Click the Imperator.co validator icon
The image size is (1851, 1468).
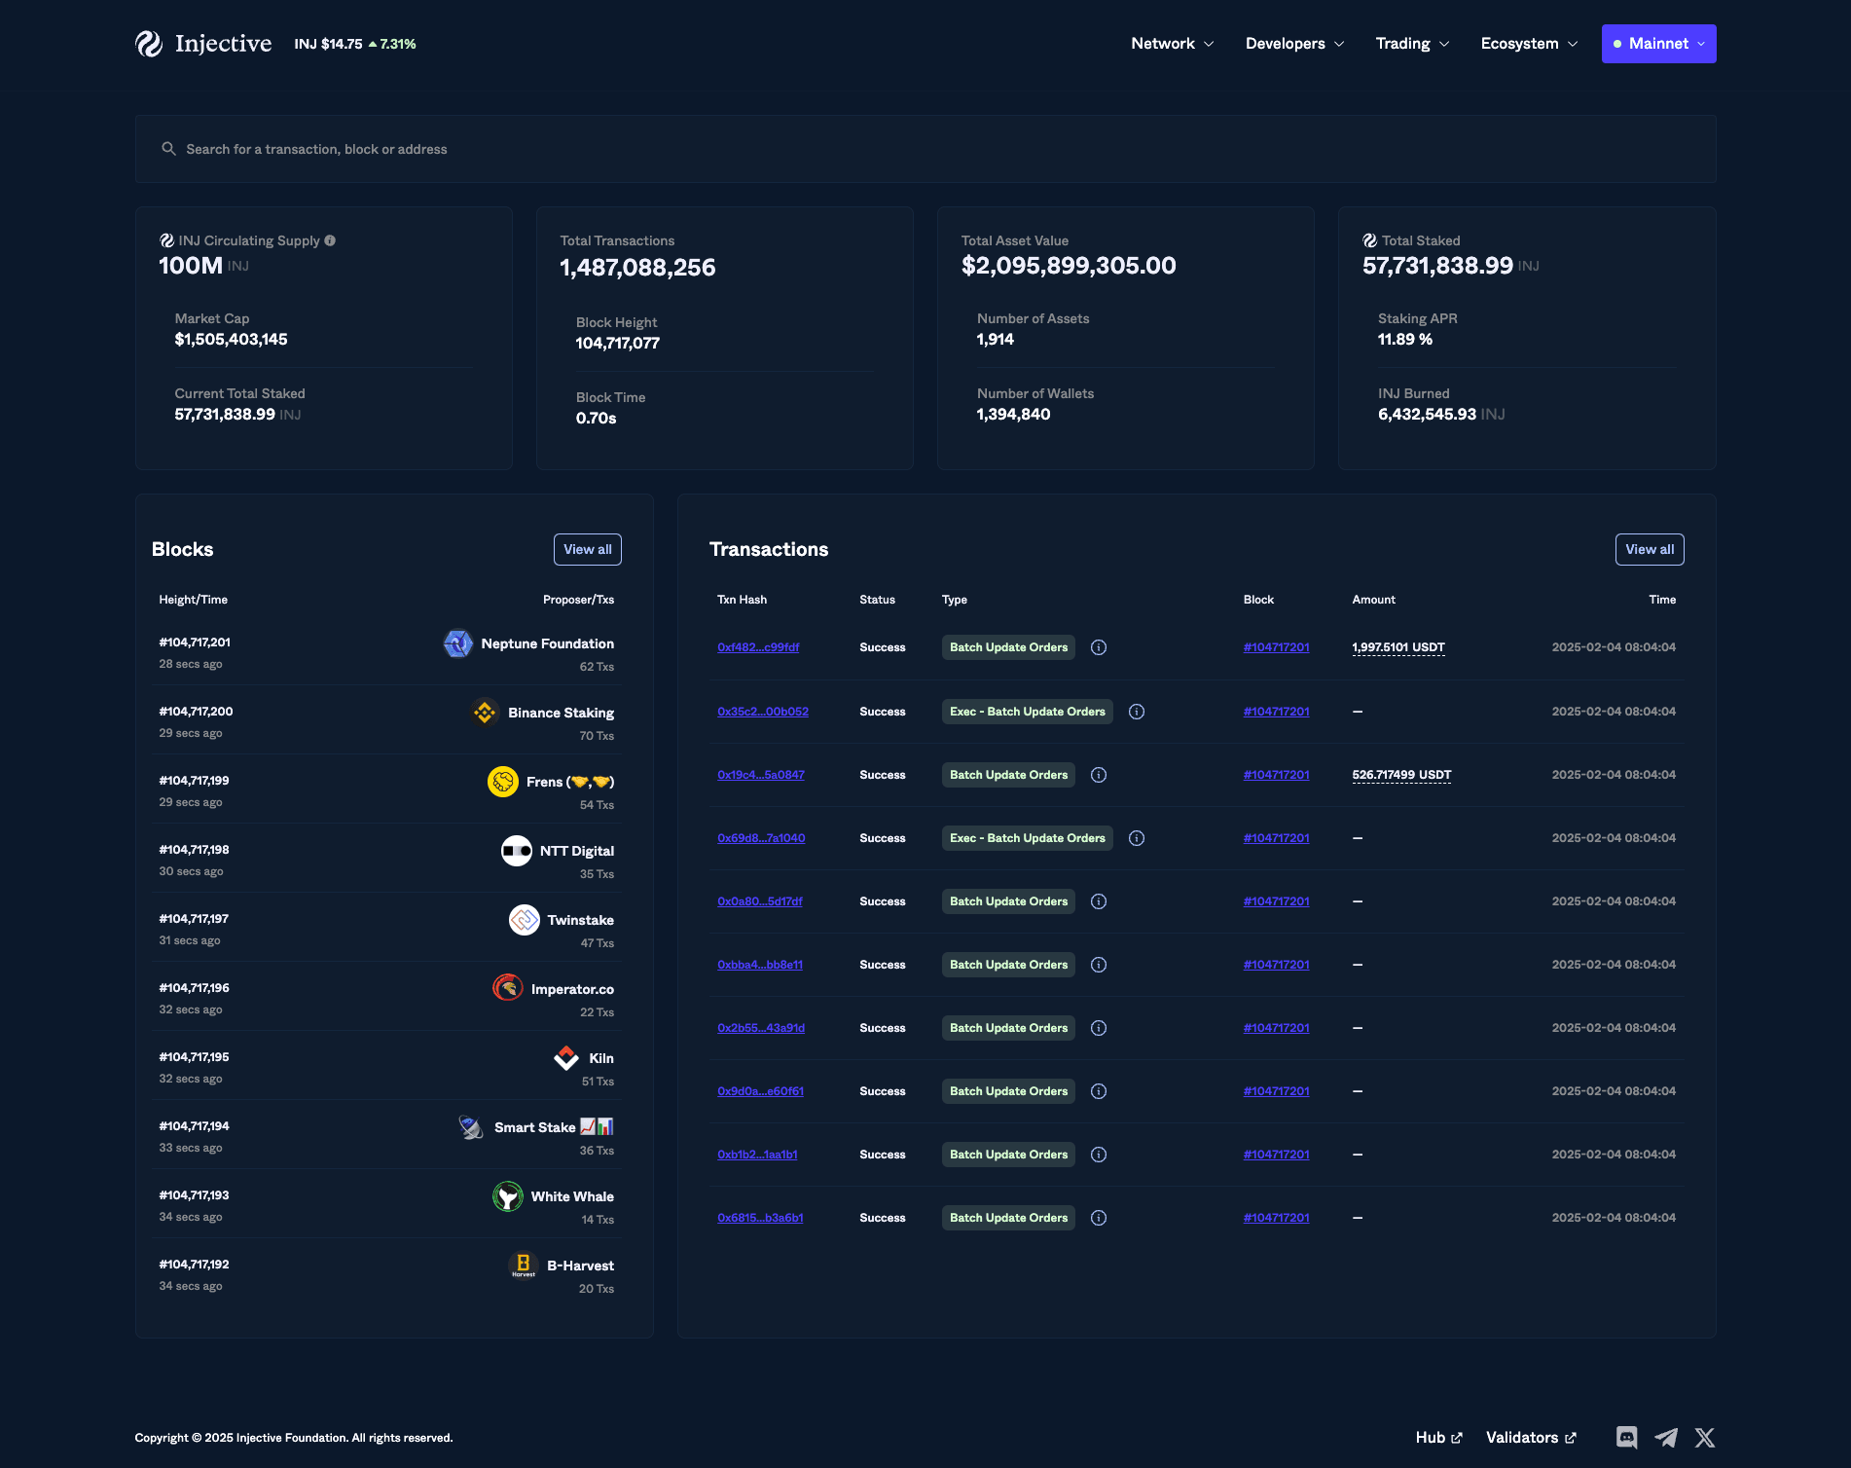(x=508, y=989)
